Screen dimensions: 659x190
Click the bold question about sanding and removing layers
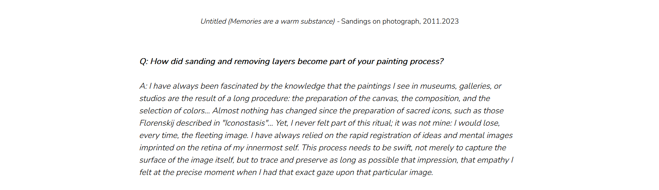(x=291, y=62)
